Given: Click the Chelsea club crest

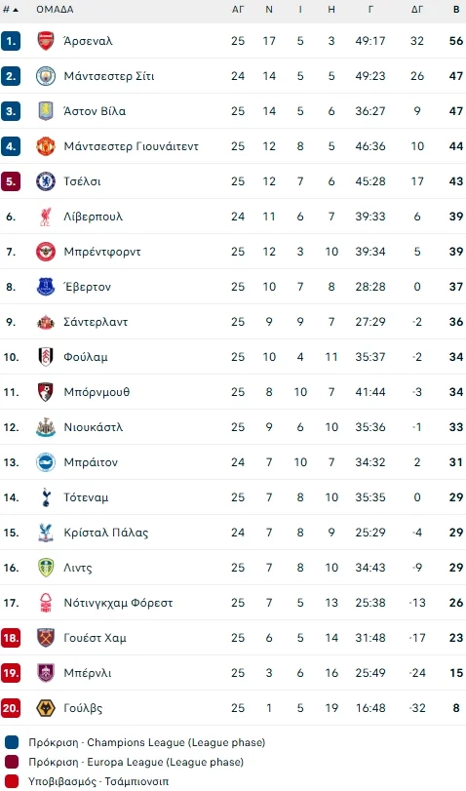Looking at the screenshot, I should 46,181.
